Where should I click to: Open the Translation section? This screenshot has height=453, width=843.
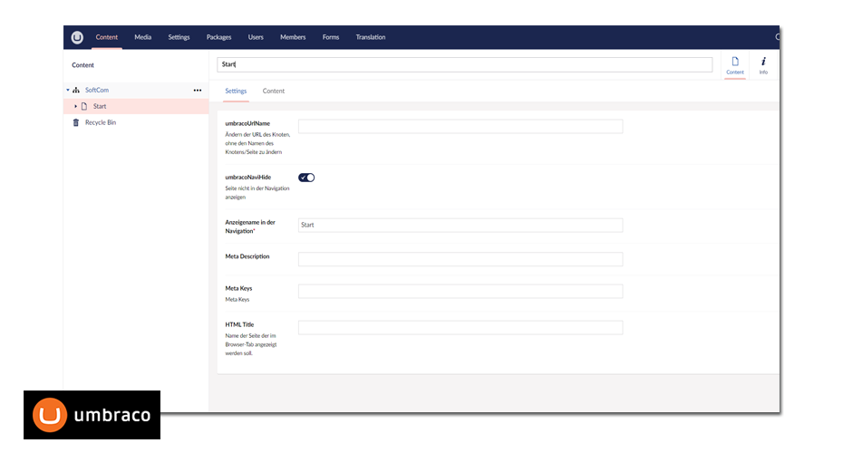371,37
